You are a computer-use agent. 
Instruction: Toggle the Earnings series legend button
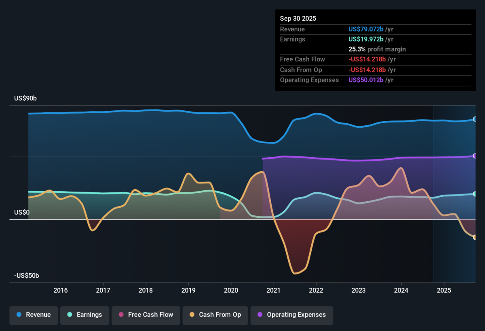tap(85, 315)
